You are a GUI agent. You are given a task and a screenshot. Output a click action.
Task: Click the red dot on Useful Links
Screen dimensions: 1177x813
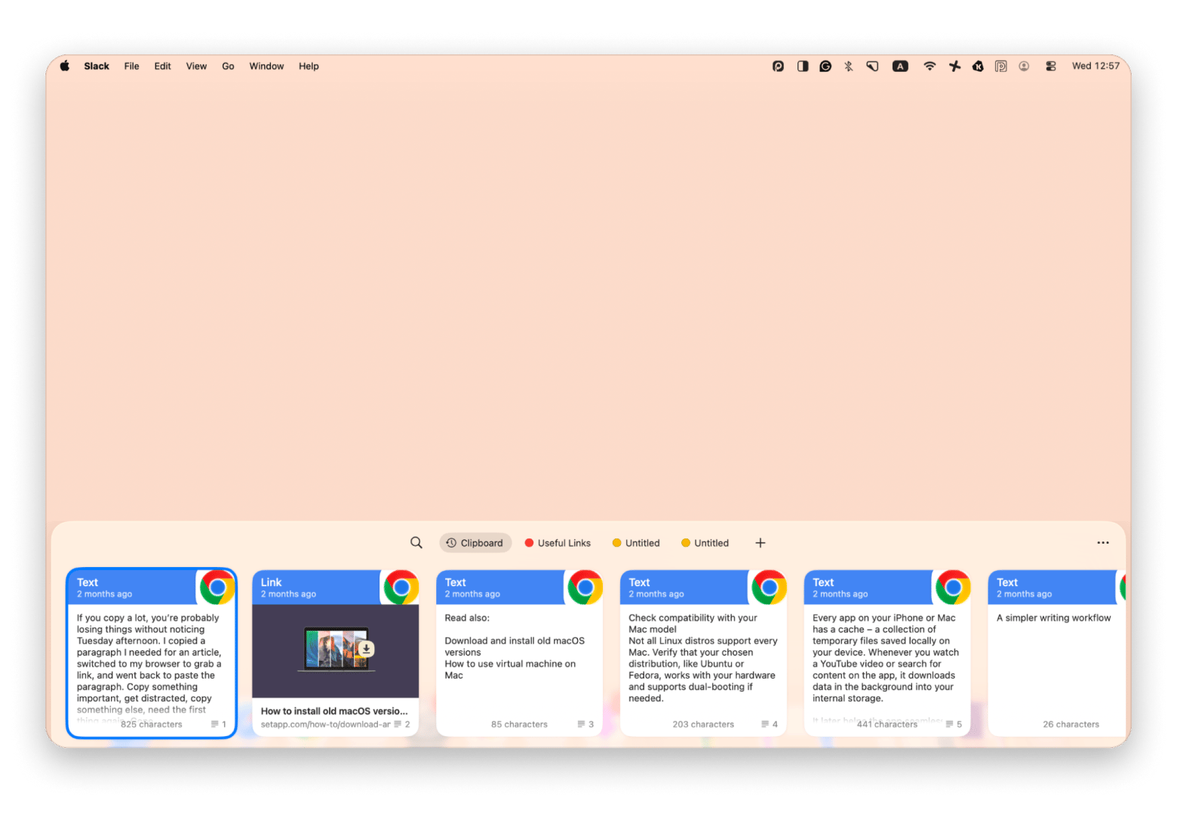pos(529,542)
